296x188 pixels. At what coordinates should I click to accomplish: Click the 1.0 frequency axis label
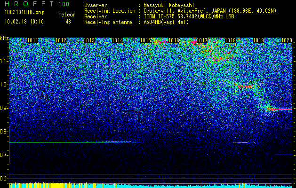4,85
